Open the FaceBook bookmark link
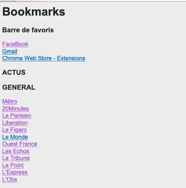Image resolution: width=186 pixels, height=188 pixels. tap(15, 44)
